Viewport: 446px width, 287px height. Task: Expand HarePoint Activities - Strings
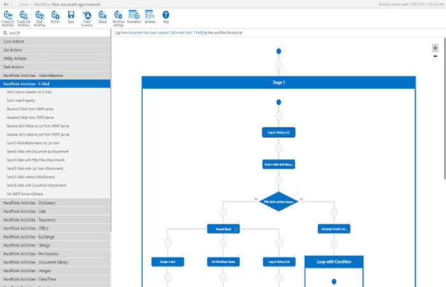point(55,246)
